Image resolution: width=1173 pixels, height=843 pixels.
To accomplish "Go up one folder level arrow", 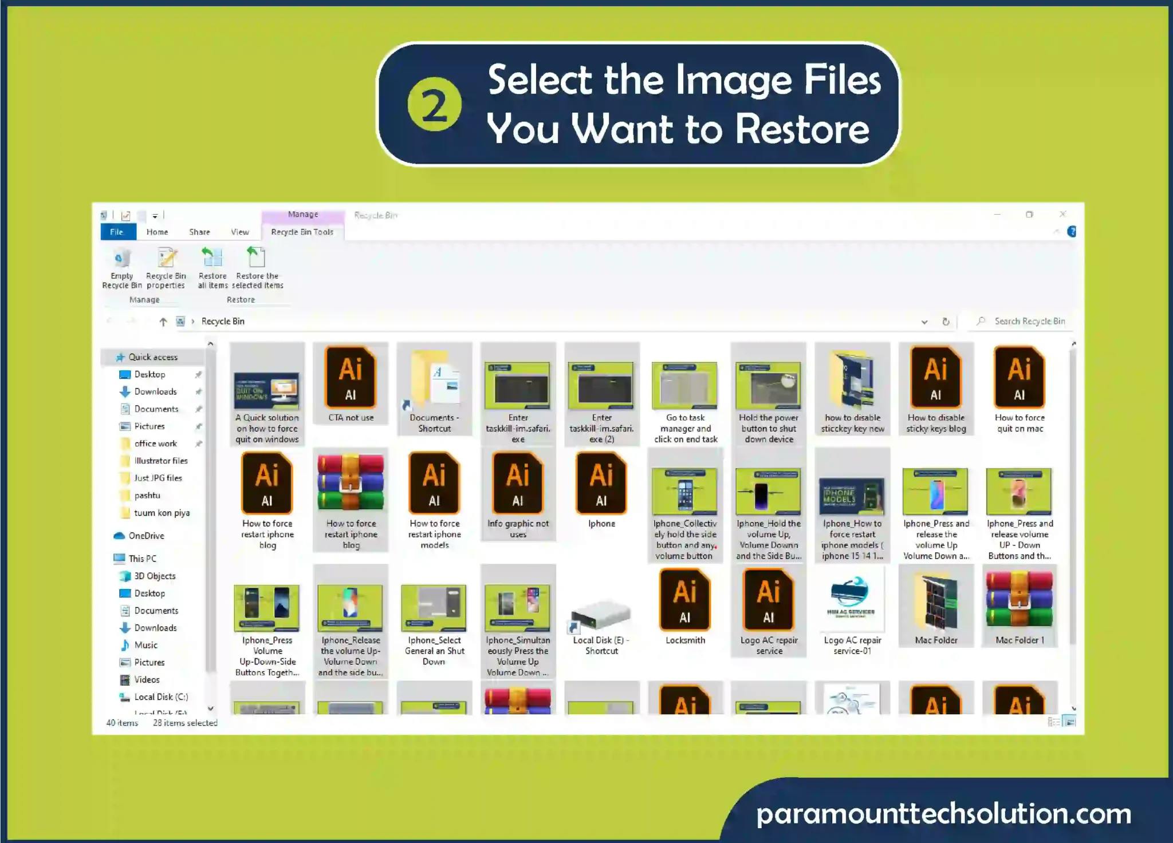I will pyautogui.click(x=163, y=322).
